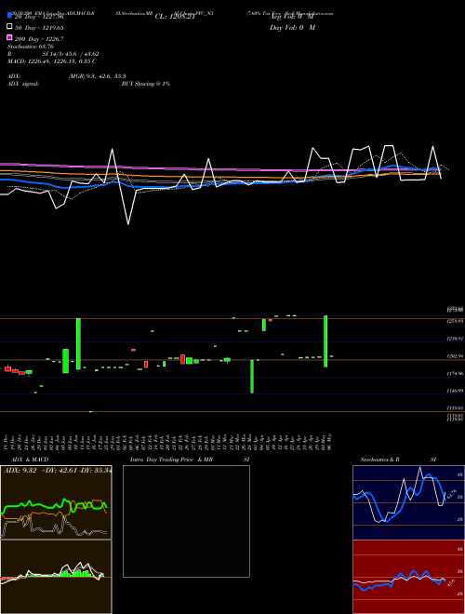Click the MACD histogram chart panel
Image resolution: width=465 pixels, height=614 pixels.
click(x=56, y=577)
